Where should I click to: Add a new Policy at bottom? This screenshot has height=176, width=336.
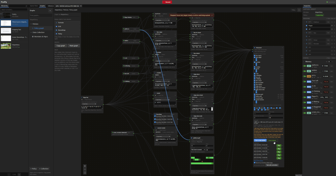pos(33,169)
